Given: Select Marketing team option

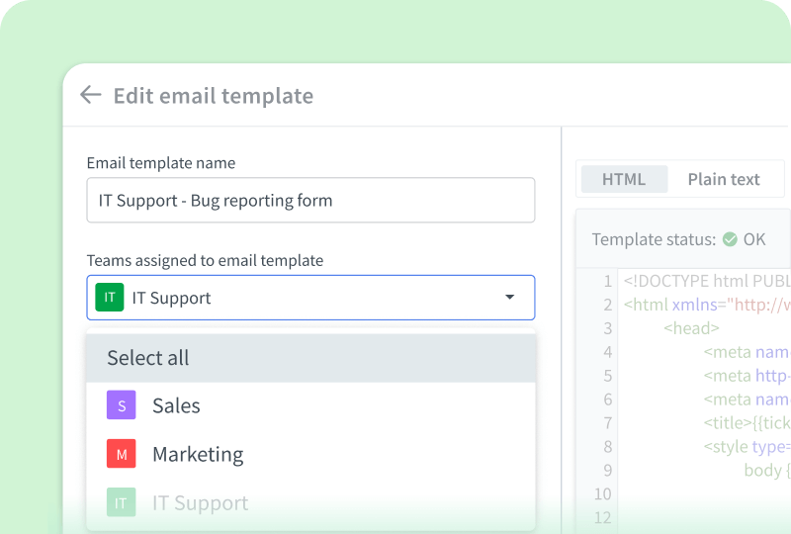Looking at the screenshot, I should 198,454.
